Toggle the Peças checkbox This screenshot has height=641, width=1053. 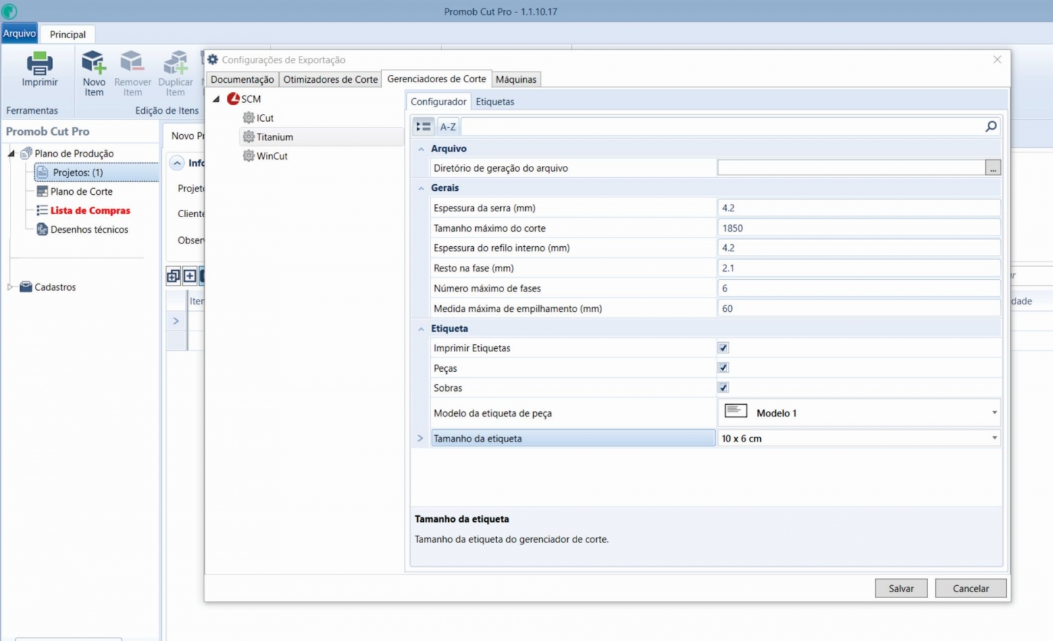click(723, 368)
